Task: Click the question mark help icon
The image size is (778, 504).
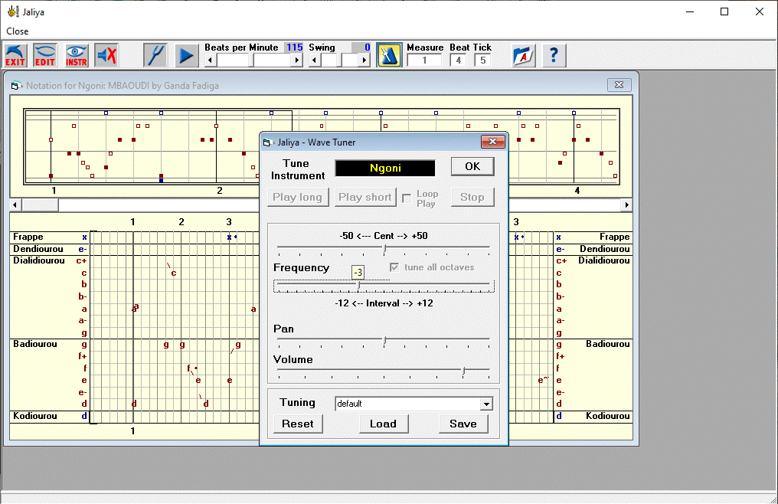Action: 554,55
